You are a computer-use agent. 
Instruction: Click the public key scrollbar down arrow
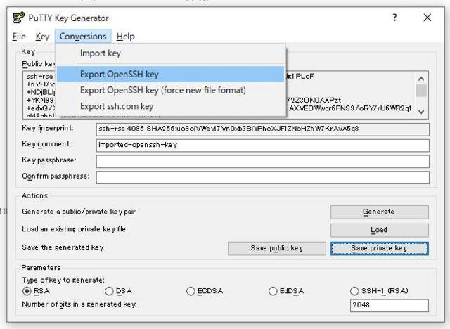pos(421,112)
